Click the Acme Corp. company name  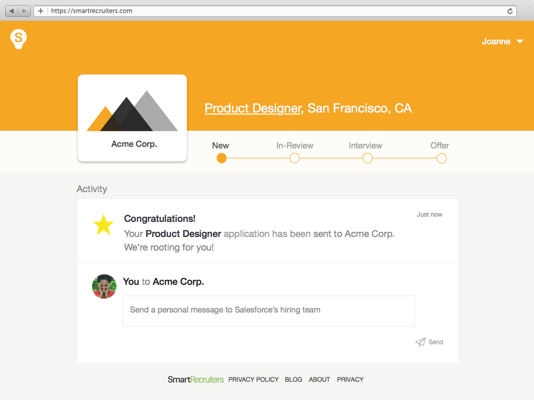coord(134,144)
